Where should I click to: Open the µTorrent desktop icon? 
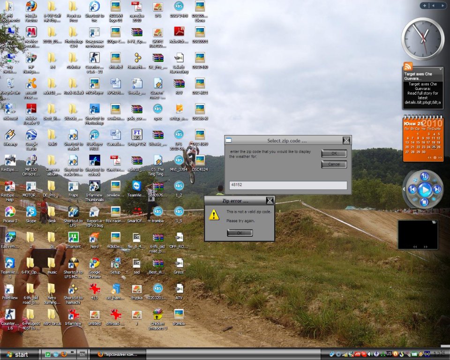pyautogui.click(x=73, y=238)
